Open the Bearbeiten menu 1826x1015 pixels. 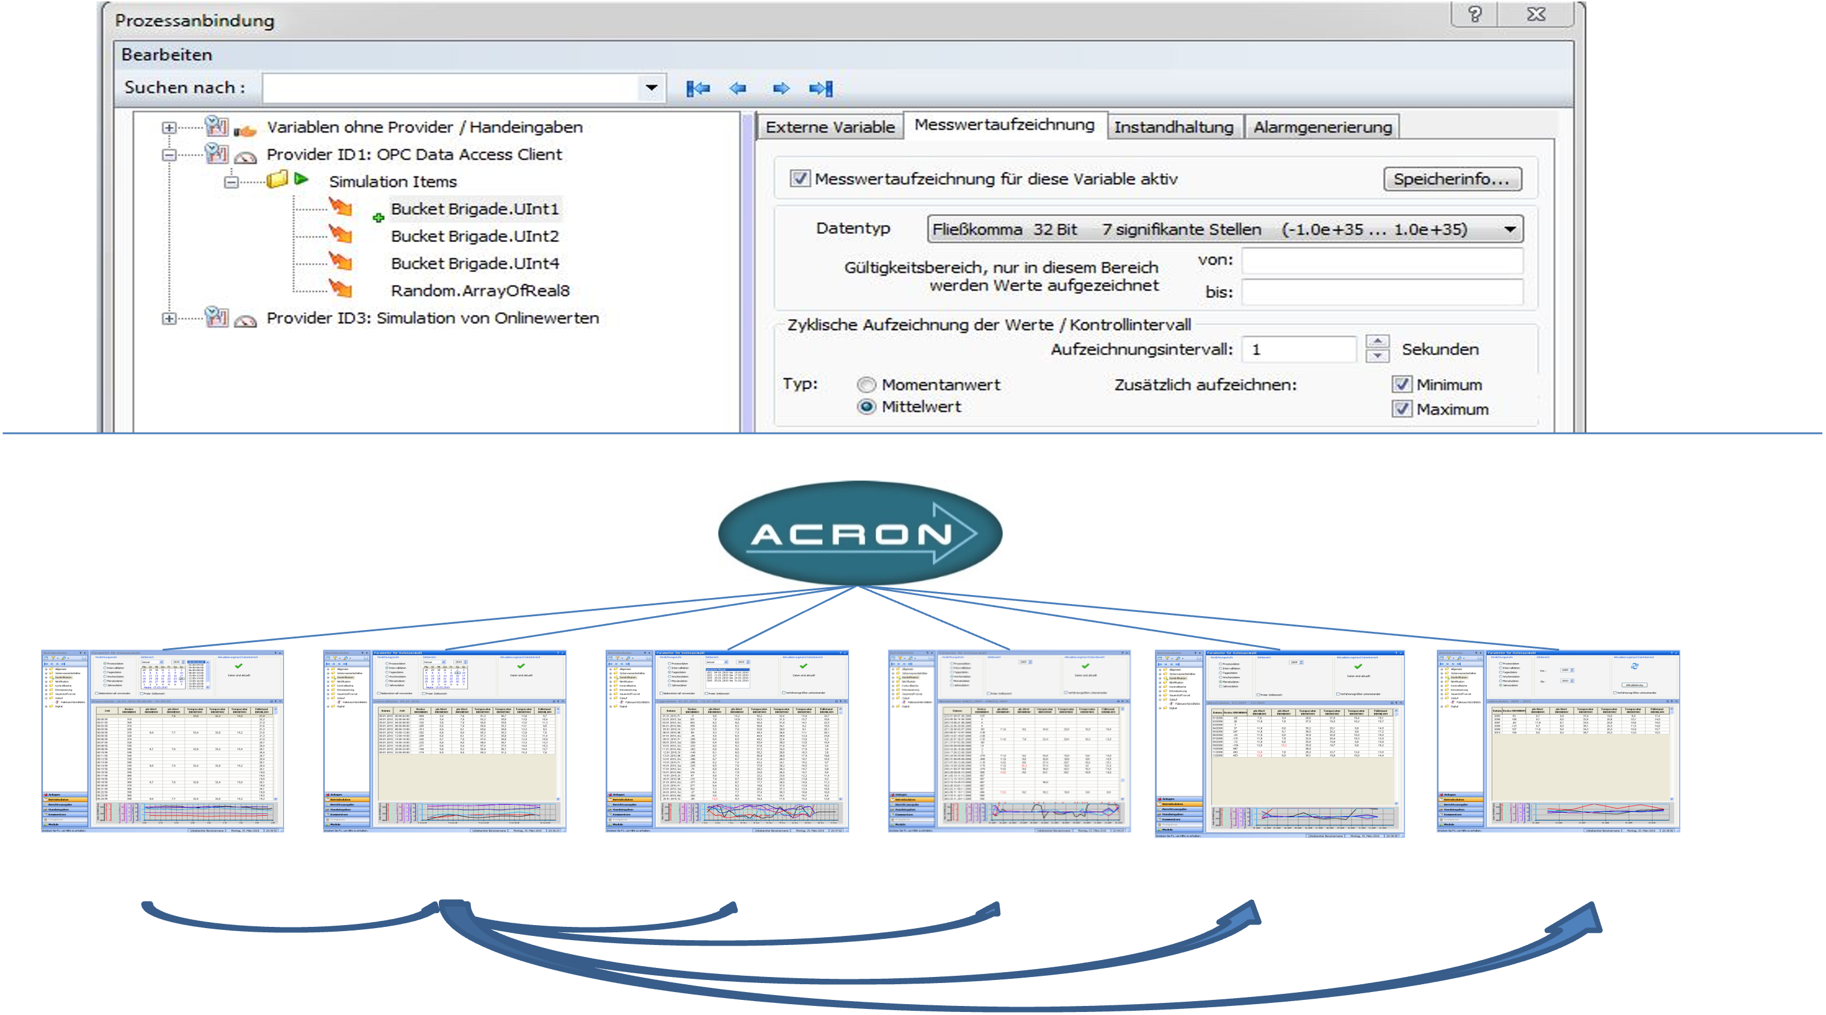tap(167, 54)
